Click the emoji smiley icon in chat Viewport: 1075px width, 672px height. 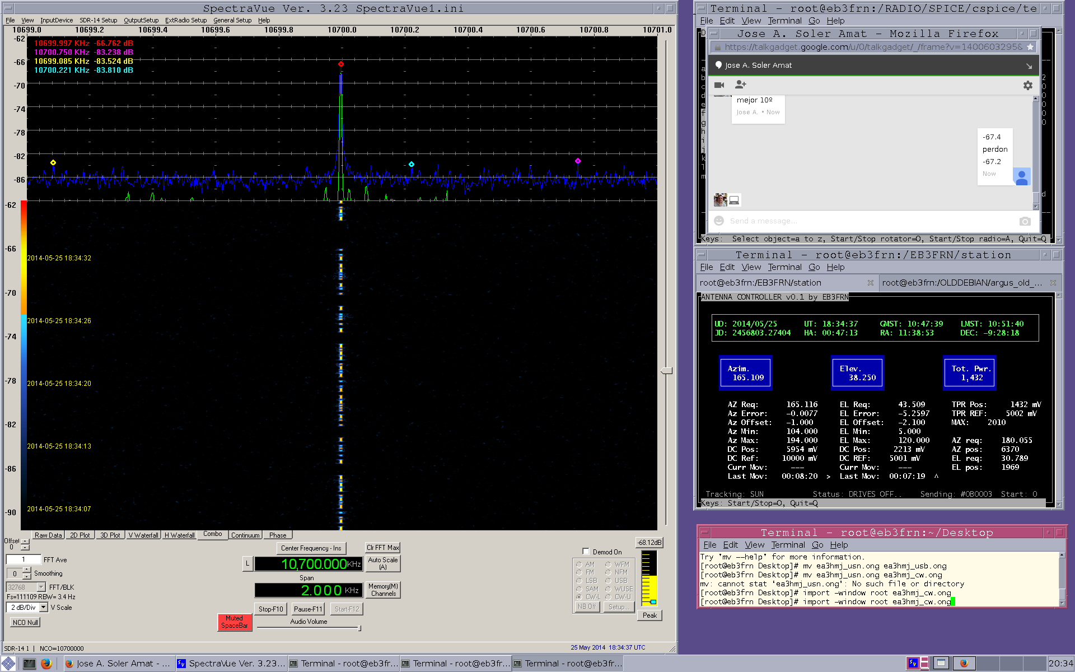coord(719,221)
